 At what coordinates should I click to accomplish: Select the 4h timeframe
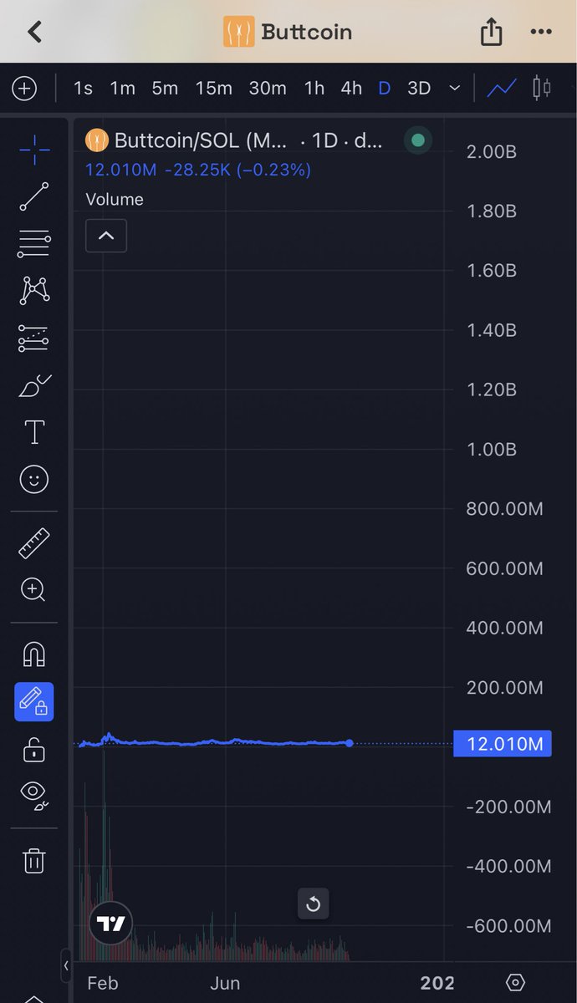(351, 88)
